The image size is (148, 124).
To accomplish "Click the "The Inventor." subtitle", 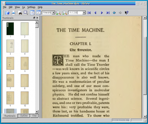I will click(x=81, y=50).
